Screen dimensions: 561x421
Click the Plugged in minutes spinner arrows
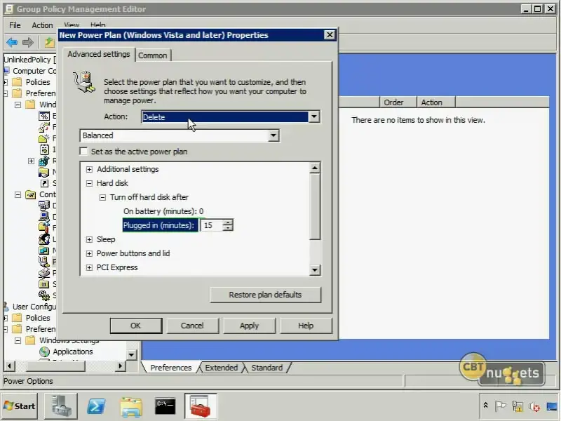tap(227, 225)
